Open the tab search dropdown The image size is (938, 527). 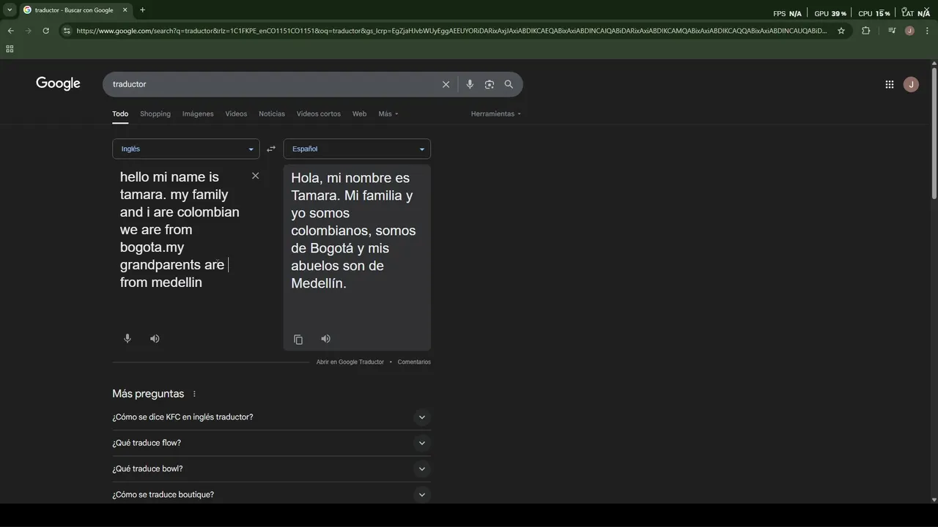tap(10, 10)
